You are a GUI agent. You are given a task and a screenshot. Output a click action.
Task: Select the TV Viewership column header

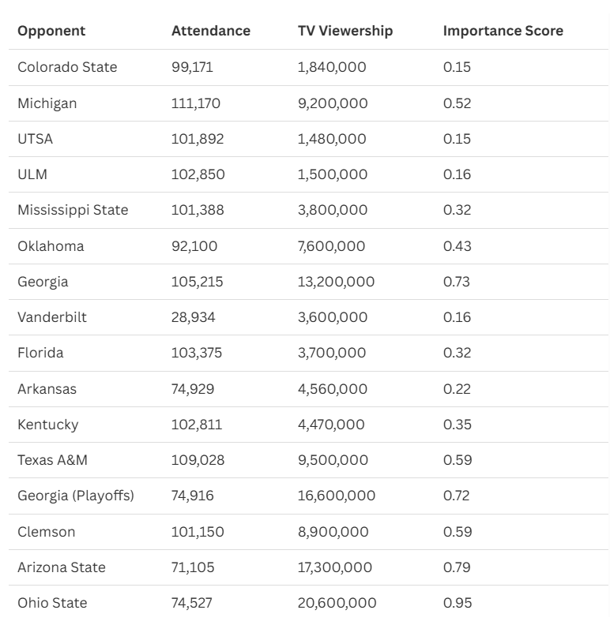(x=345, y=32)
